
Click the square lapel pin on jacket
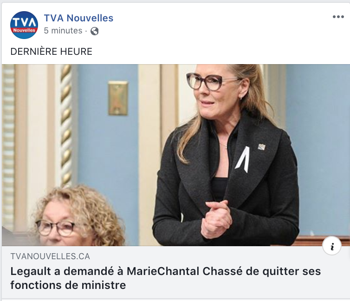(x=261, y=147)
